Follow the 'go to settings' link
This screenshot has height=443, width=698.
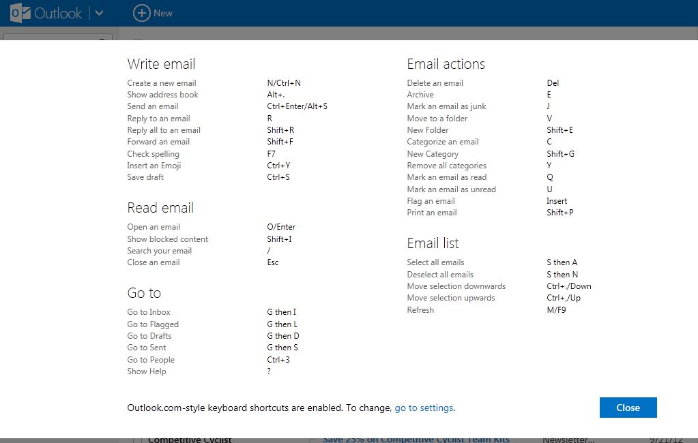[424, 408]
